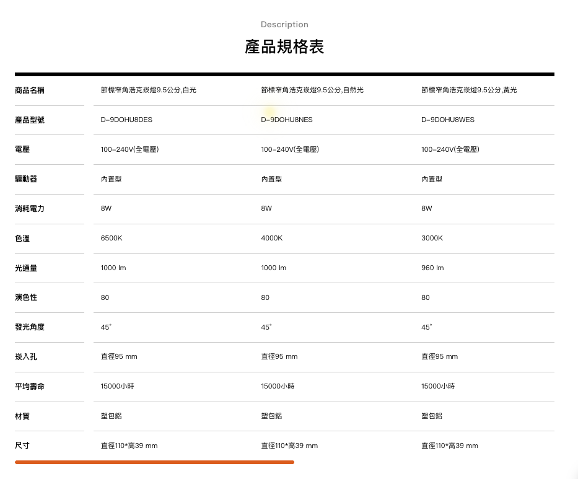The image size is (578, 479).
Task: Click the 6500K color temperature value
Action: pos(112,238)
